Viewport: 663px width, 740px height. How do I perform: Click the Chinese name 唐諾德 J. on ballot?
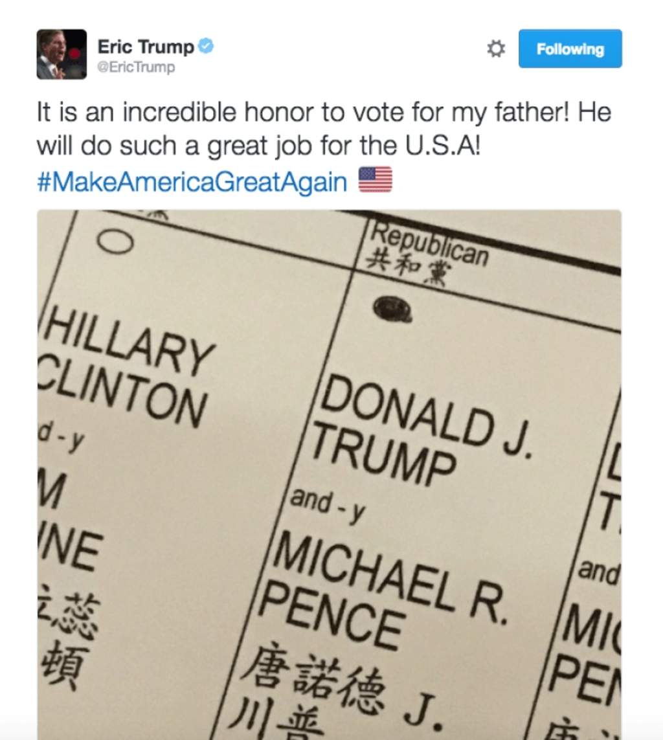click(x=340, y=690)
